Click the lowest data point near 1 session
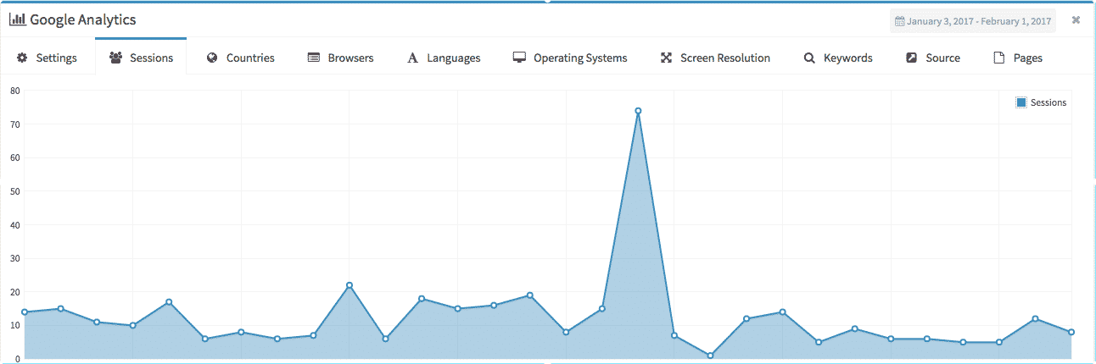This screenshot has height=364, width=1096. [710, 356]
